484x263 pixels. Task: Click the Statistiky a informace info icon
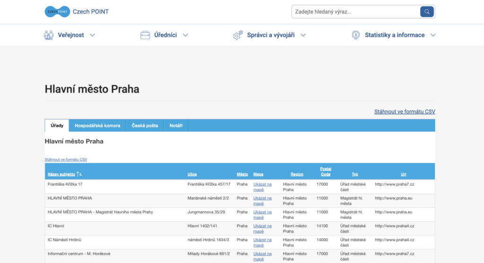click(x=356, y=35)
